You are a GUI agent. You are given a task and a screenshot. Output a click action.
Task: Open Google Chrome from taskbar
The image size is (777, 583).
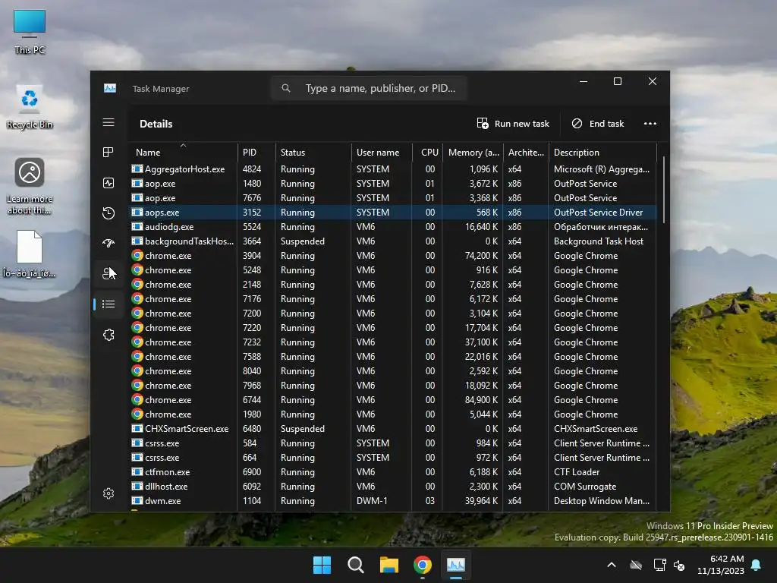click(x=422, y=565)
